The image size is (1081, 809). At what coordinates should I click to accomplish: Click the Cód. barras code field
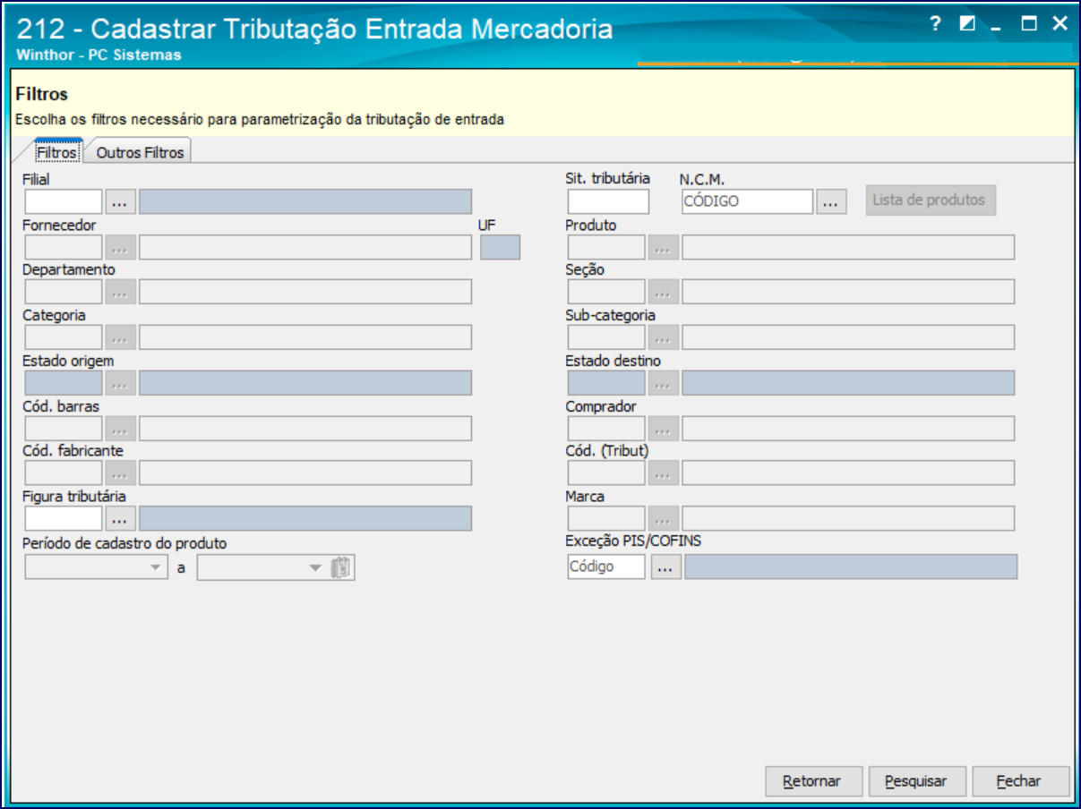point(64,428)
